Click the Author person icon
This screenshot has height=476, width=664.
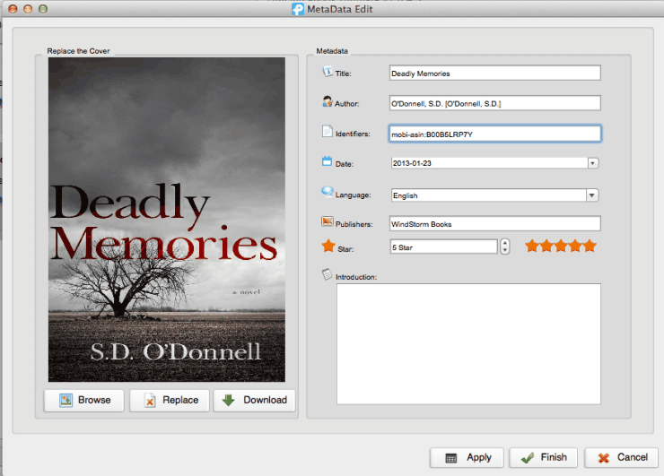[x=328, y=101]
